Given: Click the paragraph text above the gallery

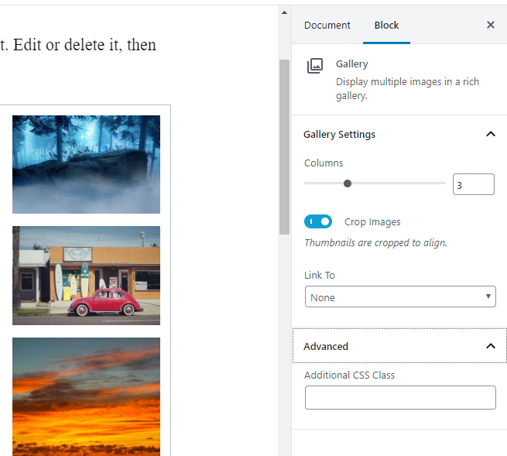Looking at the screenshot, I should click(77, 45).
